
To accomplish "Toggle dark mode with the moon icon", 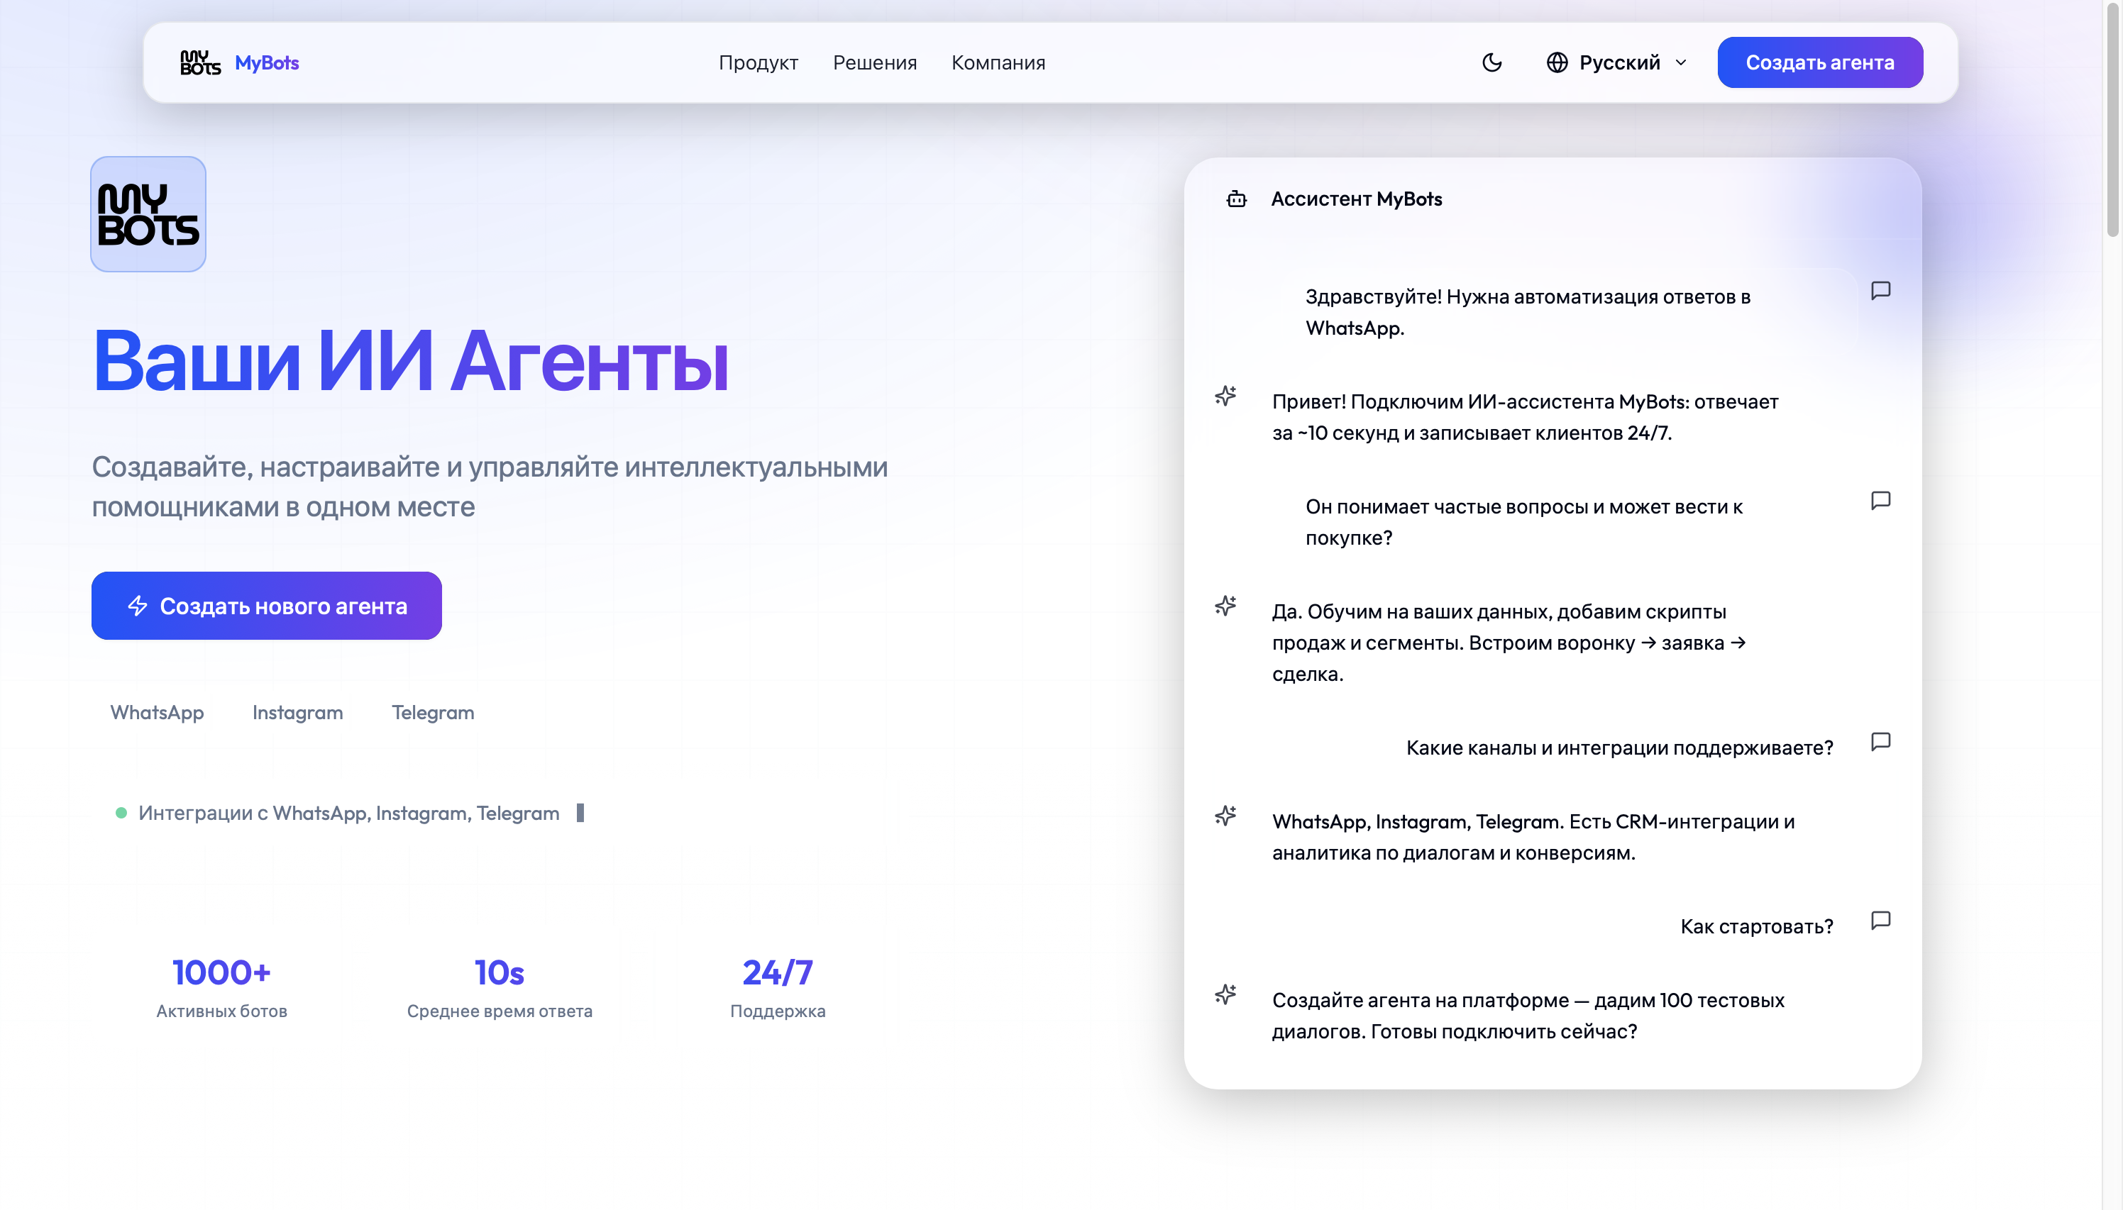I will (x=1492, y=62).
